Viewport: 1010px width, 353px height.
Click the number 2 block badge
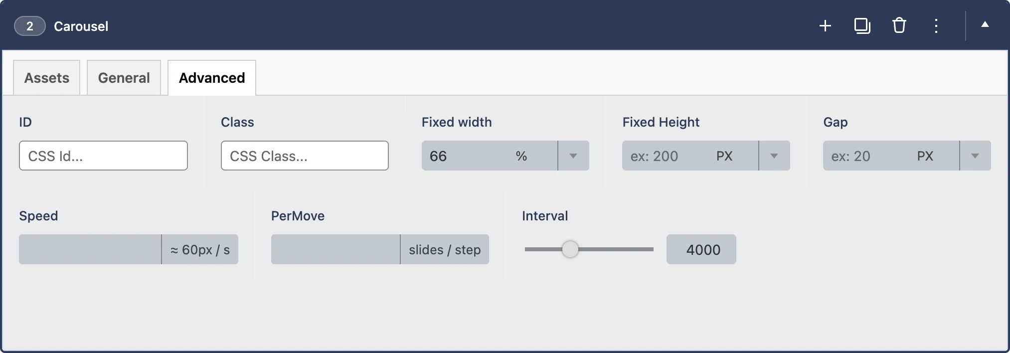pyautogui.click(x=30, y=26)
